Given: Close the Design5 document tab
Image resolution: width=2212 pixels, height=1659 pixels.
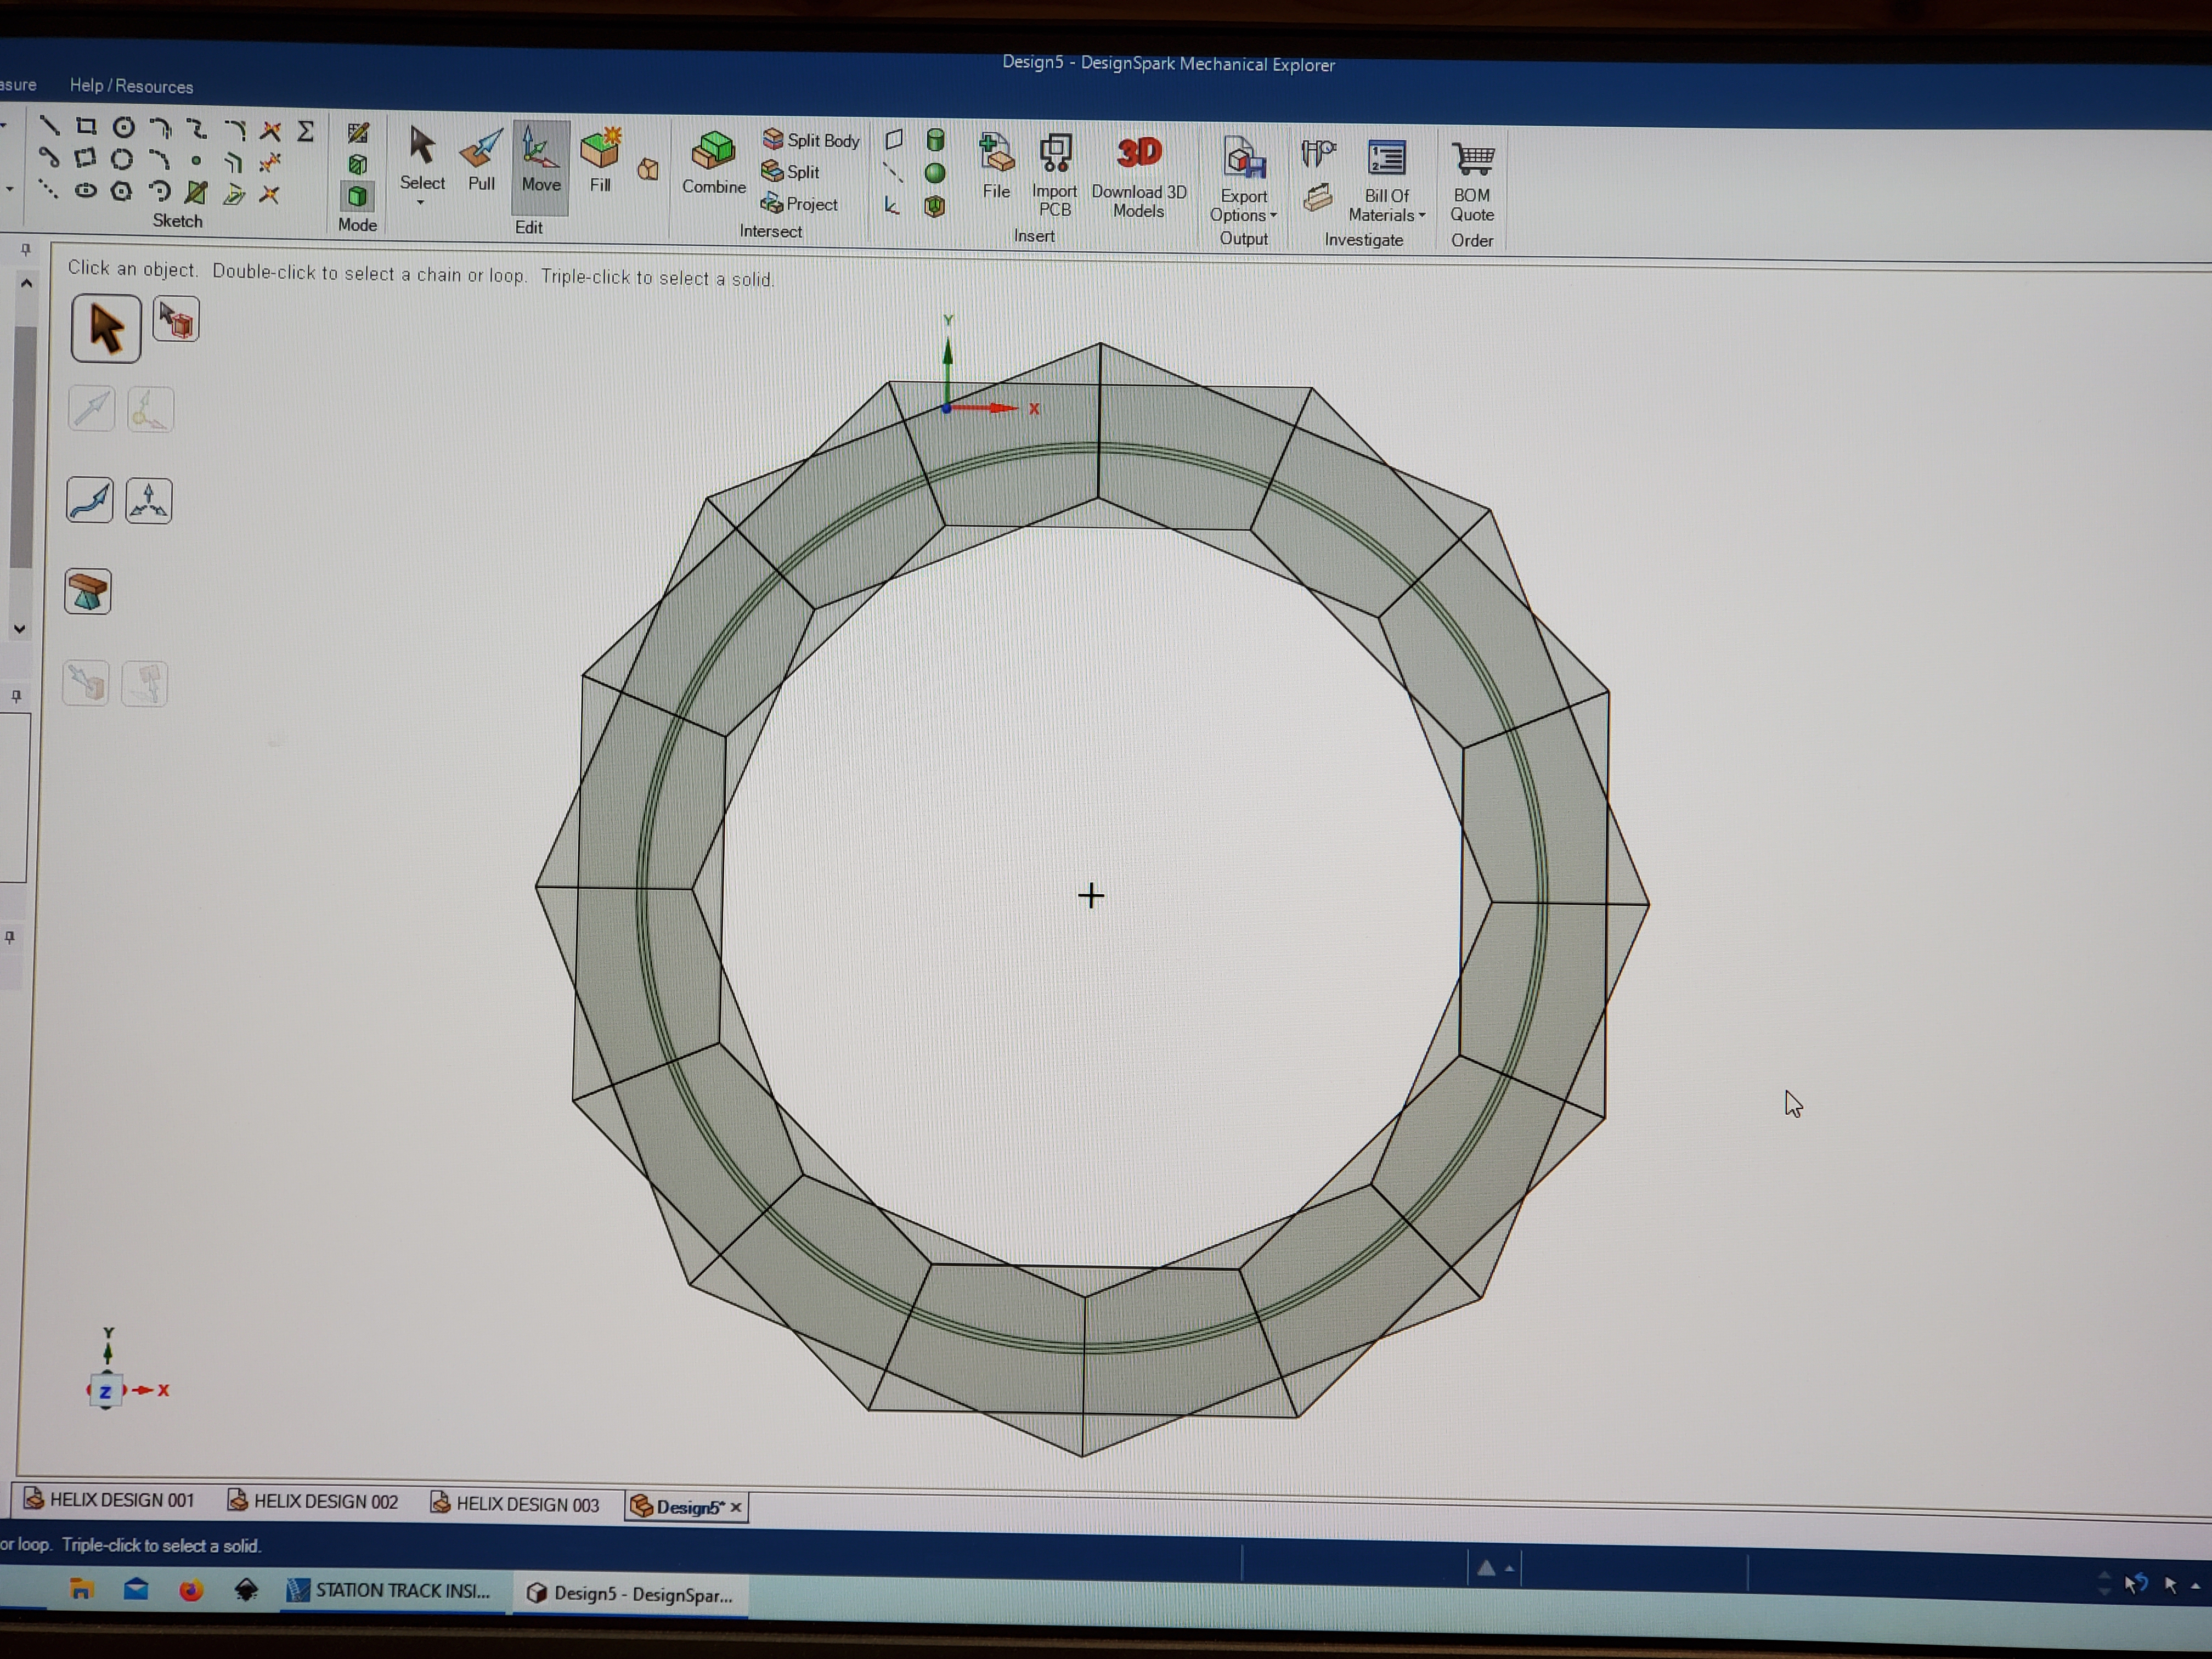Looking at the screenshot, I should (736, 1507).
